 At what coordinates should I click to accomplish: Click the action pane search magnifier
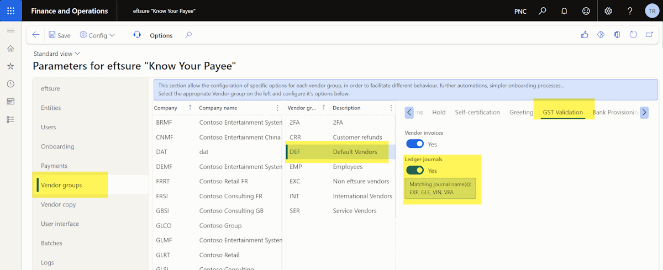tap(188, 35)
